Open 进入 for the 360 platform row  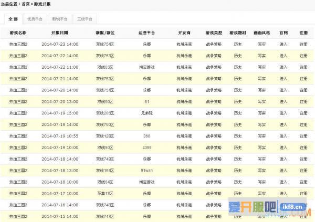[283, 136]
